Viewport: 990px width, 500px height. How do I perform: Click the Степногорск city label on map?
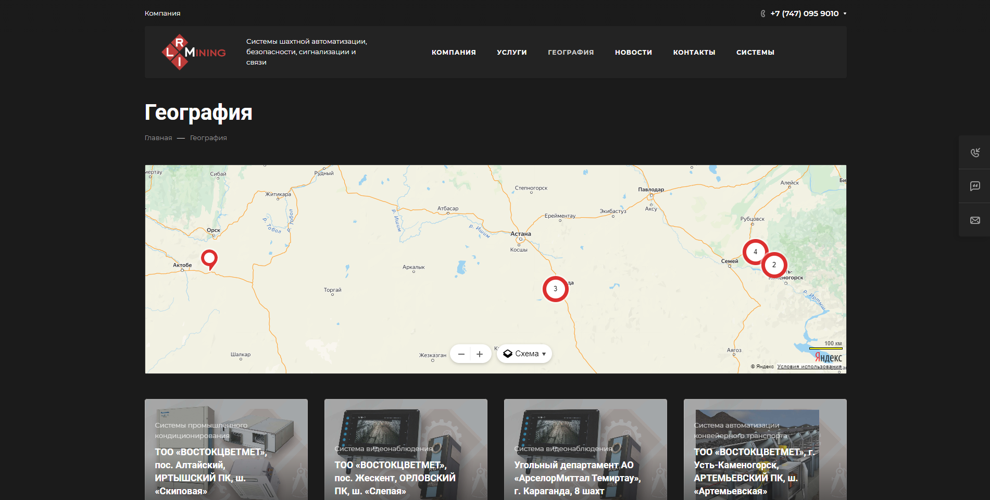pos(531,188)
